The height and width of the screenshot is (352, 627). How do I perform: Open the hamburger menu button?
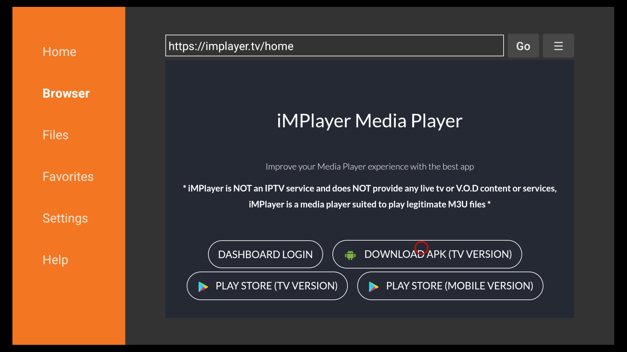[x=558, y=46]
